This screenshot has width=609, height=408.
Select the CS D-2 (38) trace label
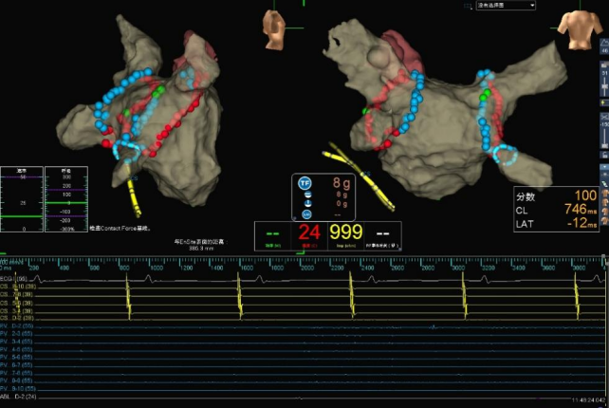[16, 318]
